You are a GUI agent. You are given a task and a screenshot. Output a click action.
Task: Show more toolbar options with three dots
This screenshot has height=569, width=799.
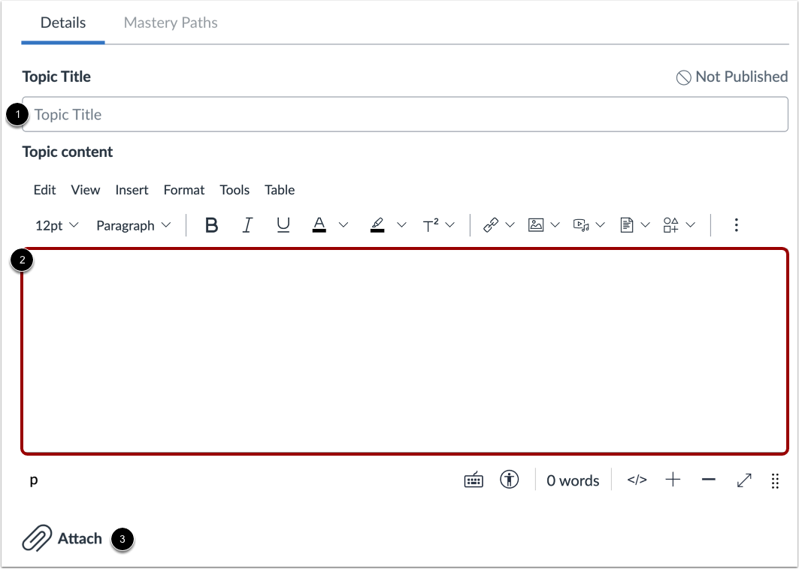736,225
